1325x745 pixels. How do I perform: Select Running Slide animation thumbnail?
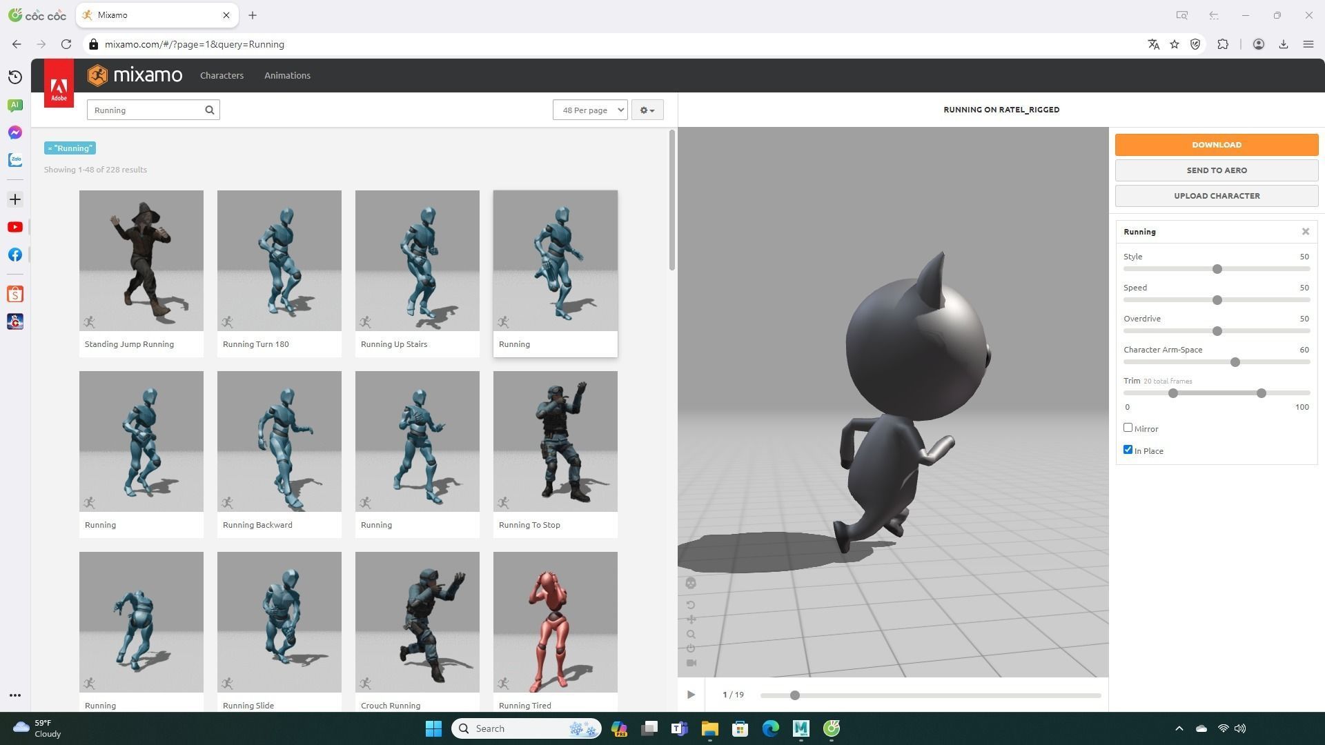coord(279,622)
